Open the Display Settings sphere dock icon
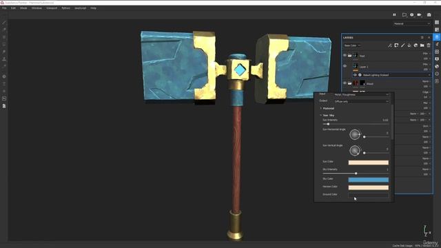The width and height of the screenshot is (441, 248). (437, 66)
